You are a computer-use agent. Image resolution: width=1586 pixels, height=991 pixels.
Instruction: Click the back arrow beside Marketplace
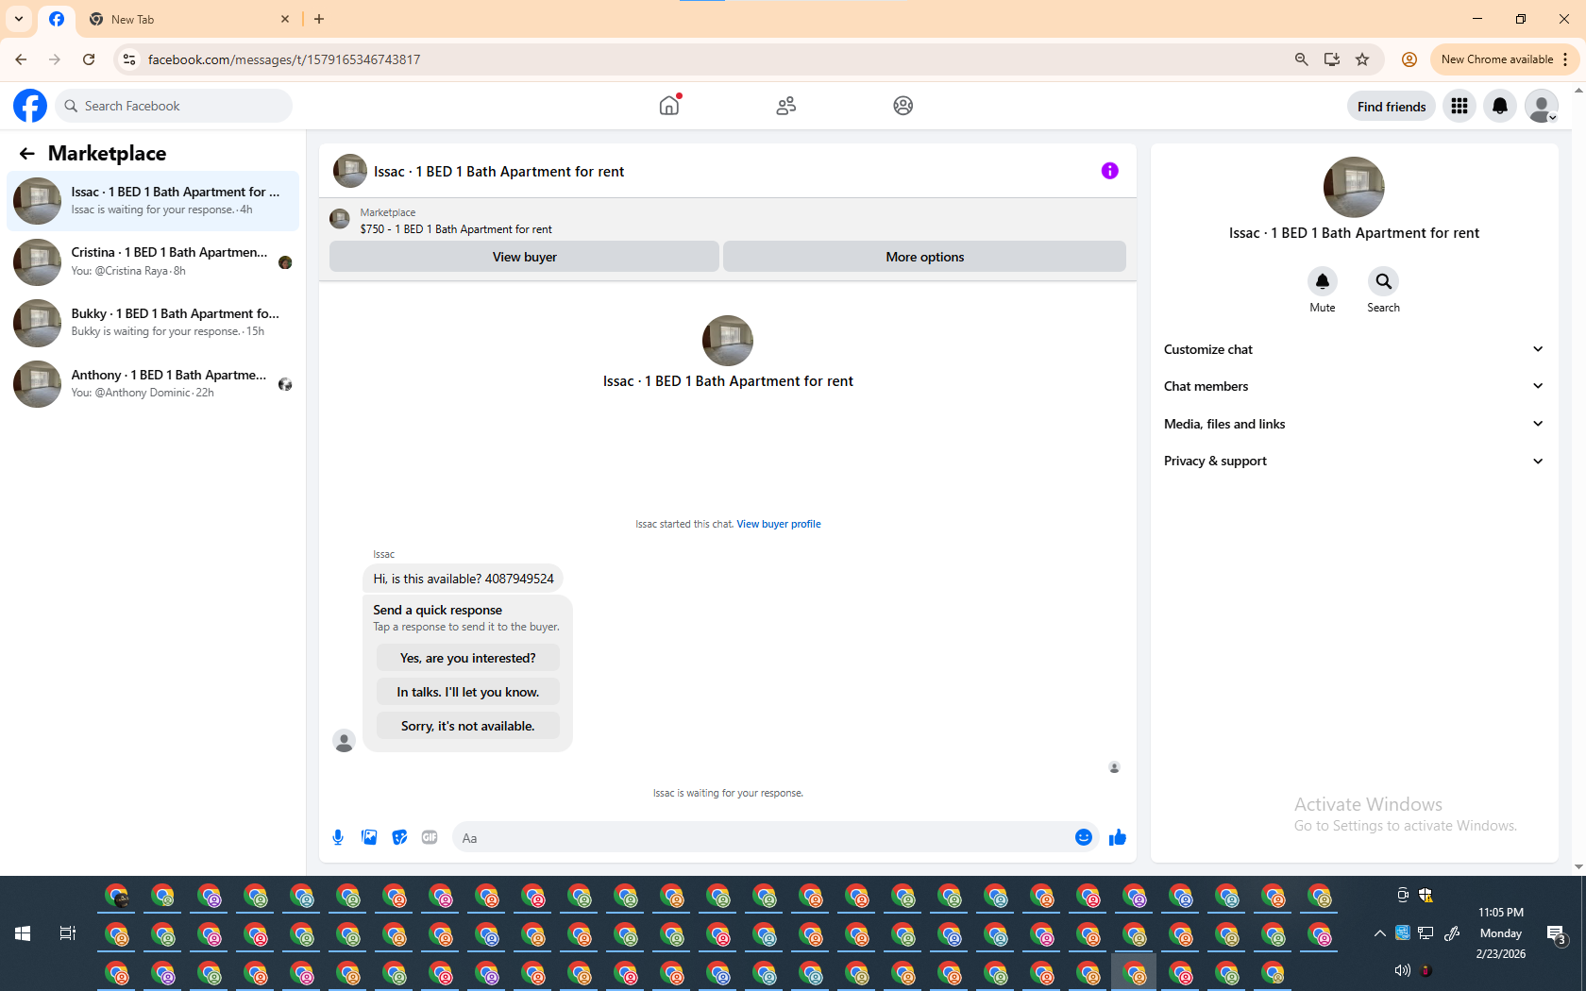coord(26,153)
